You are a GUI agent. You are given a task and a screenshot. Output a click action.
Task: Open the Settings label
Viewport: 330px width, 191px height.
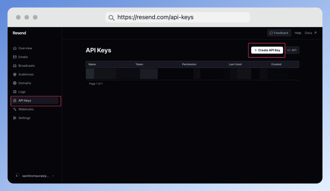click(x=24, y=118)
